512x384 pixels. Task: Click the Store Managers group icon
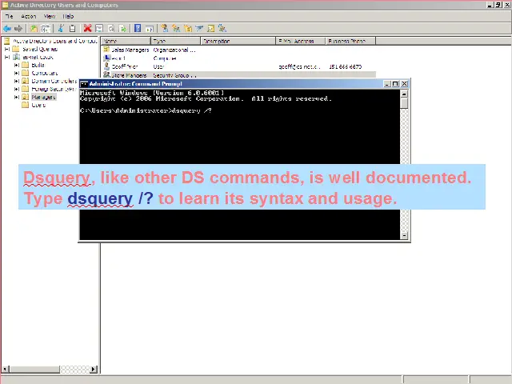(x=106, y=75)
